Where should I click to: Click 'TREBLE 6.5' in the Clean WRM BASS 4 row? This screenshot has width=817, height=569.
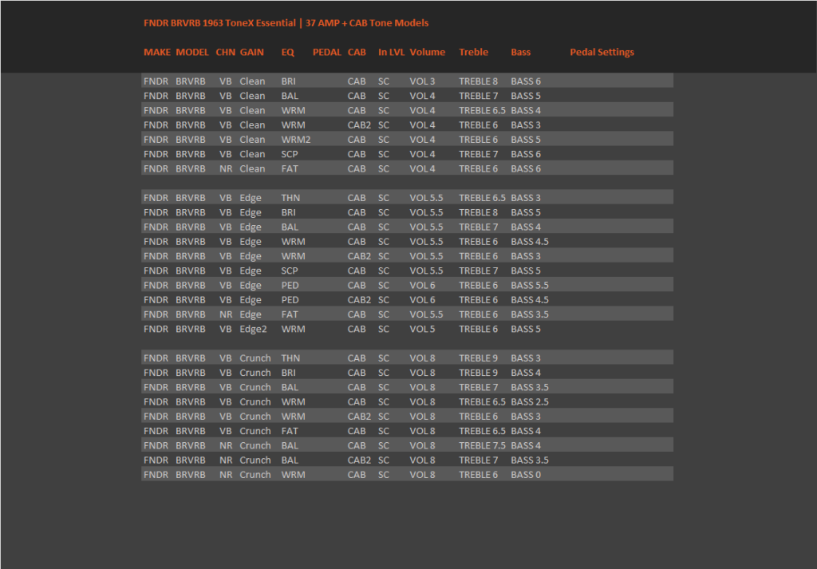483,110
